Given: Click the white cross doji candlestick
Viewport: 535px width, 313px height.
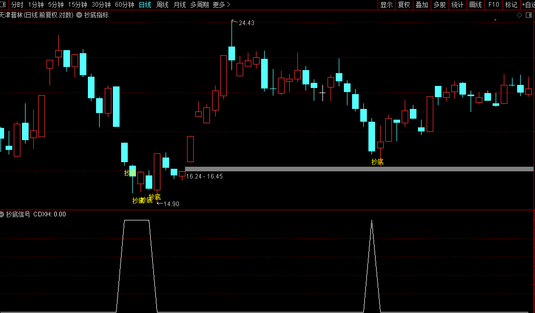Looking at the screenshot, I should 322,93.
